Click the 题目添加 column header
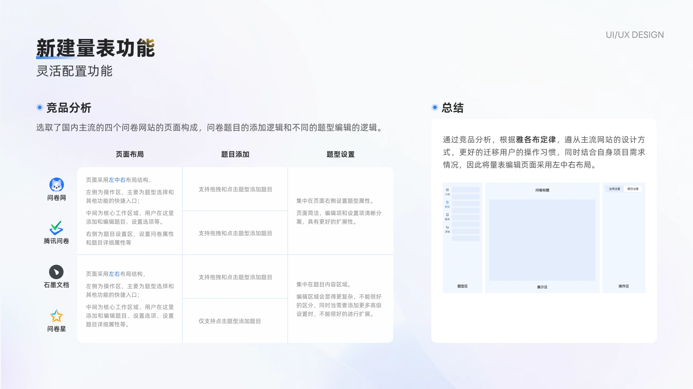The height and width of the screenshot is (389, 693). [x=235, y=154]
